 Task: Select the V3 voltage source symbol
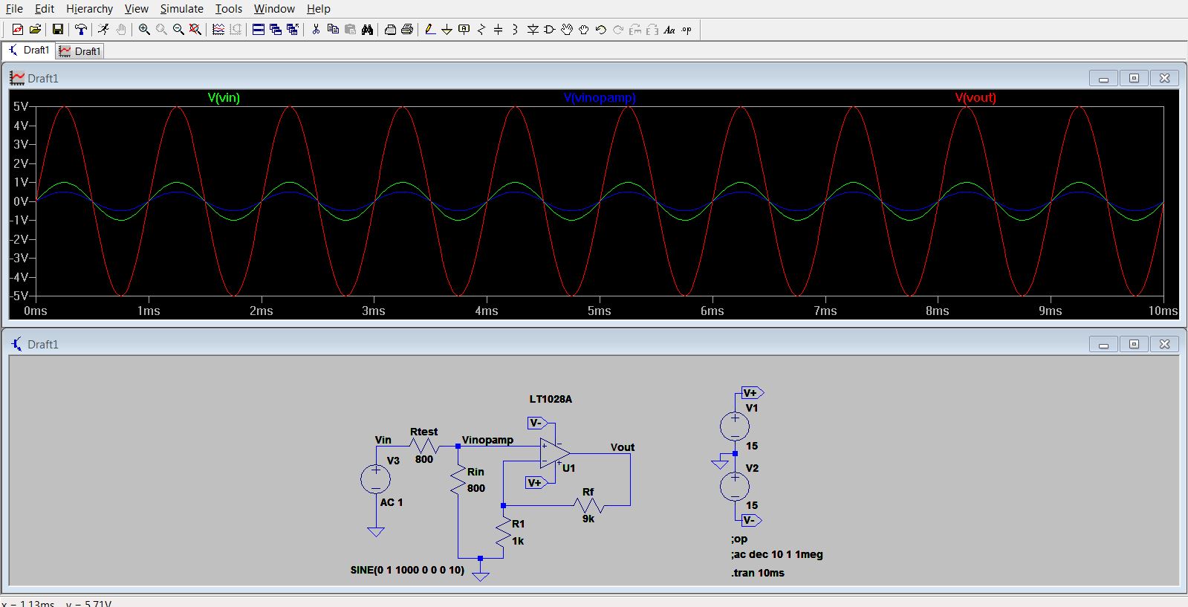point(375,479)
